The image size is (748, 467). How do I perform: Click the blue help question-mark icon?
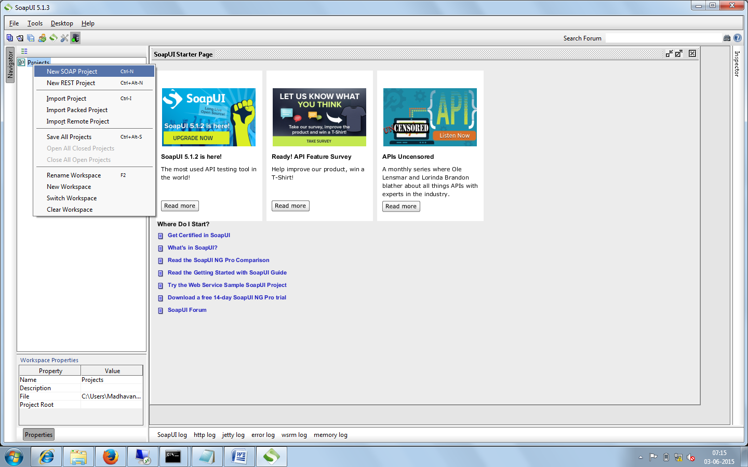737,38
